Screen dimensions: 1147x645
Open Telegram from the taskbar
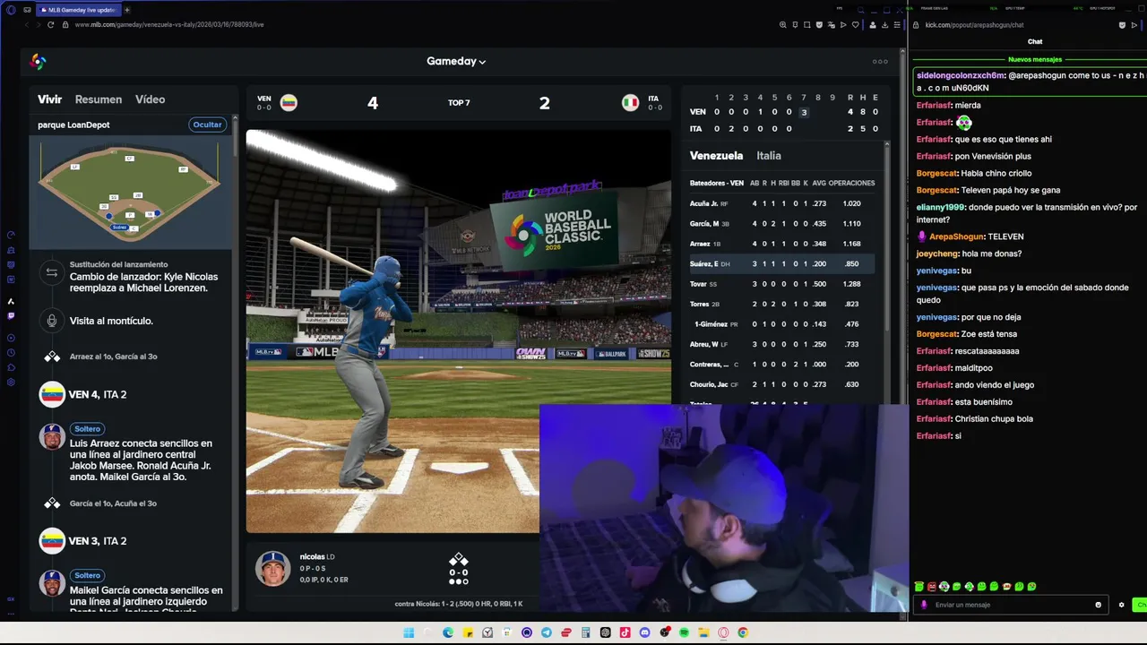click(547, 632)
